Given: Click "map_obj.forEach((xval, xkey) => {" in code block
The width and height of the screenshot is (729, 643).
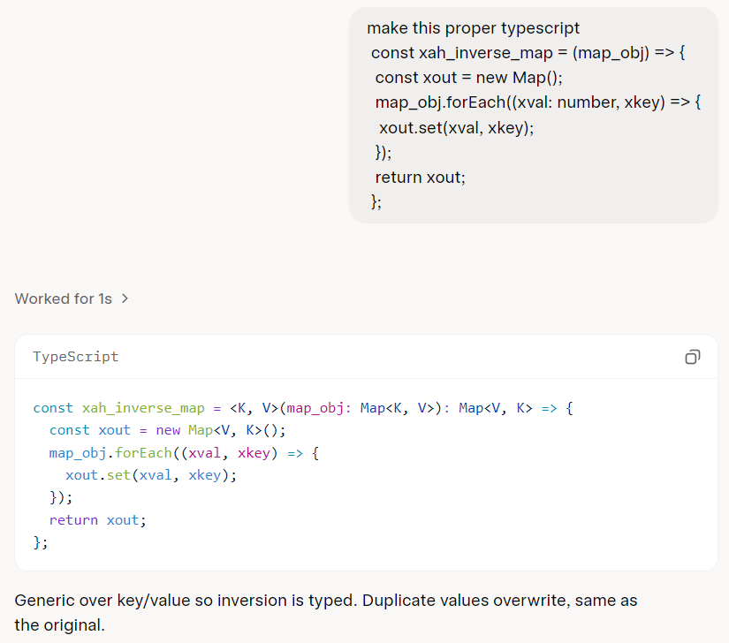Looking at the screenshot, I should point(184,453).
